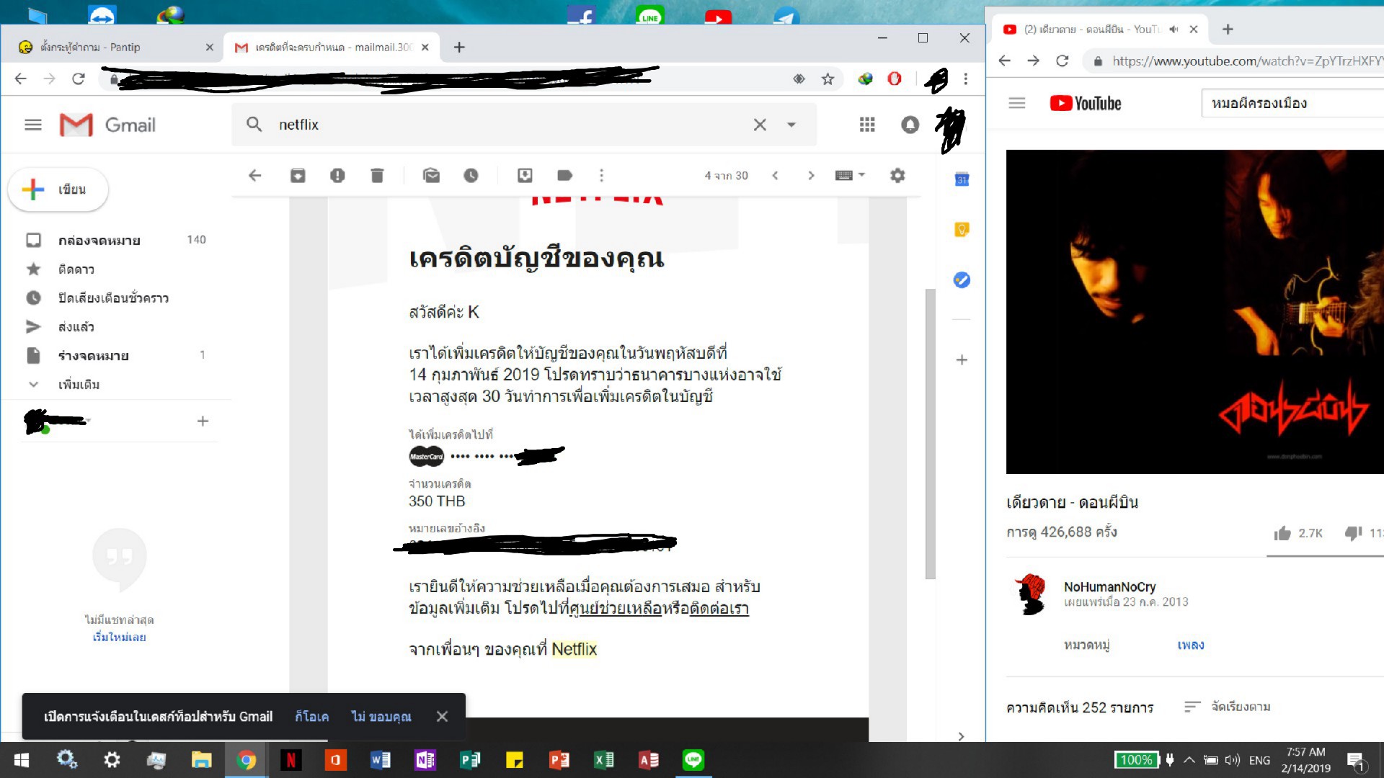1384x778 pixels.
Task: Click YouTube search field หมอผีครองเมือง
Action: (1293, 103)
